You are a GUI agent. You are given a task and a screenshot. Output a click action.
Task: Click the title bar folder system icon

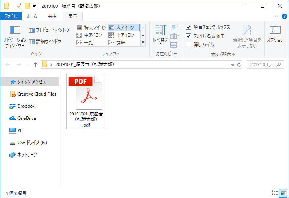[7, 6]
